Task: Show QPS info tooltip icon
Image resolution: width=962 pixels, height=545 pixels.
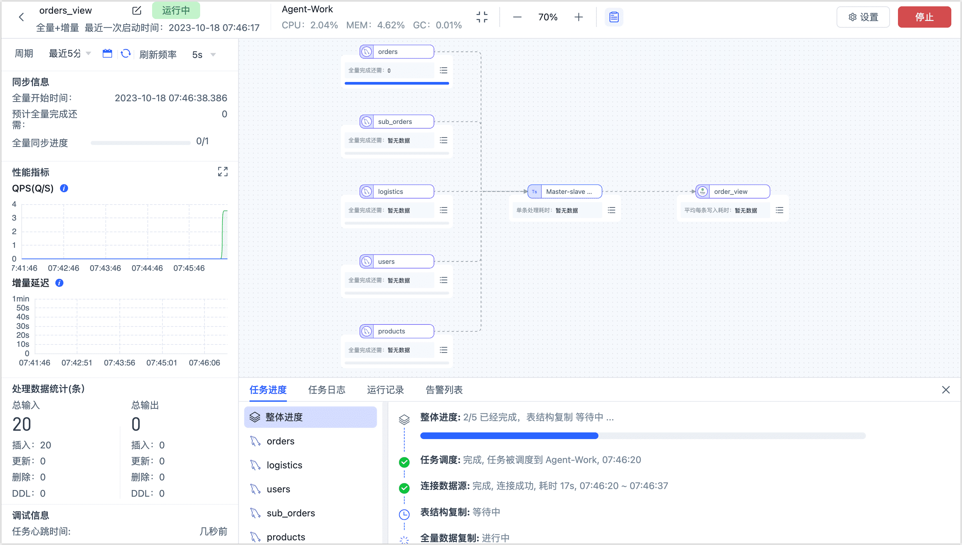Action: (x=64, y=188)
